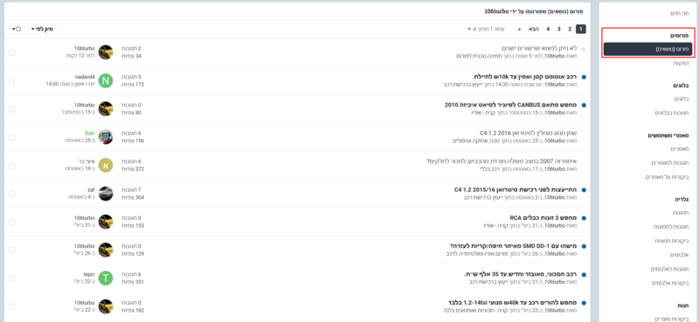The width and height of the screenshot is (699, 322).
Task: Open 106turbo avatar in the ב-31 ביולי row
Action: pos(106,222)
